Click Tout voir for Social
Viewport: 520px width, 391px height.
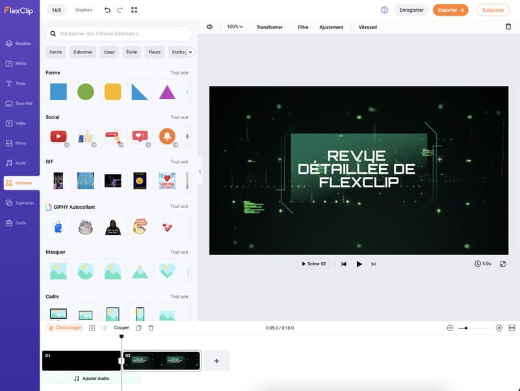coord(179,117)
